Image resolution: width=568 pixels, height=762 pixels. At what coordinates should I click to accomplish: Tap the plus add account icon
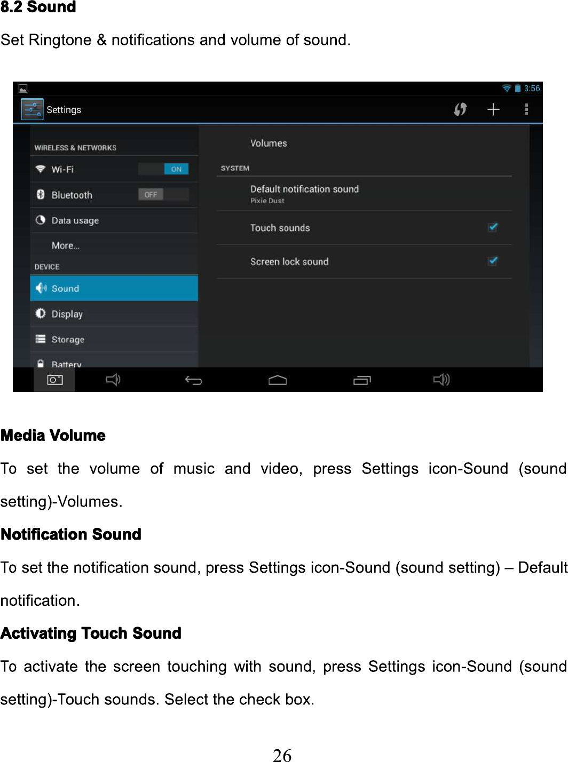point(493,109)
